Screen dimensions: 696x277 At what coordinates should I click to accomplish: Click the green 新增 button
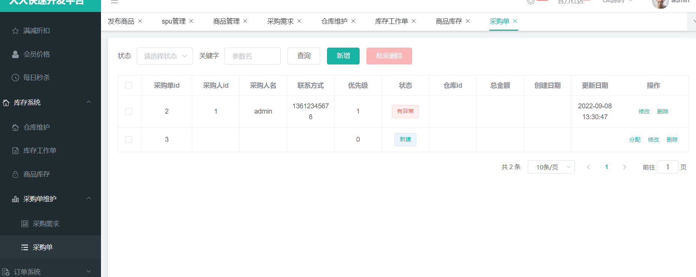coord(343,56)
